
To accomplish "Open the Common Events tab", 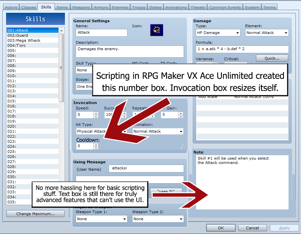I will tap(225, 7).
